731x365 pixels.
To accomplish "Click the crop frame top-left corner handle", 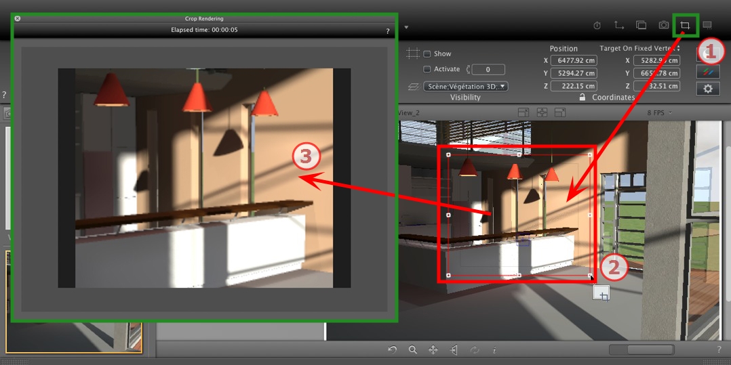I will click(x=448, y=155).
